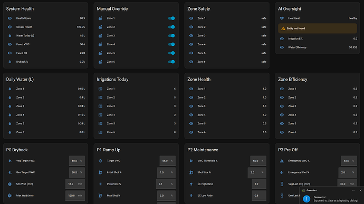Screen dimensions: 364x204
Task: Open Irrigations Today Zone 3 entry
Action: (x=136, y=106)
